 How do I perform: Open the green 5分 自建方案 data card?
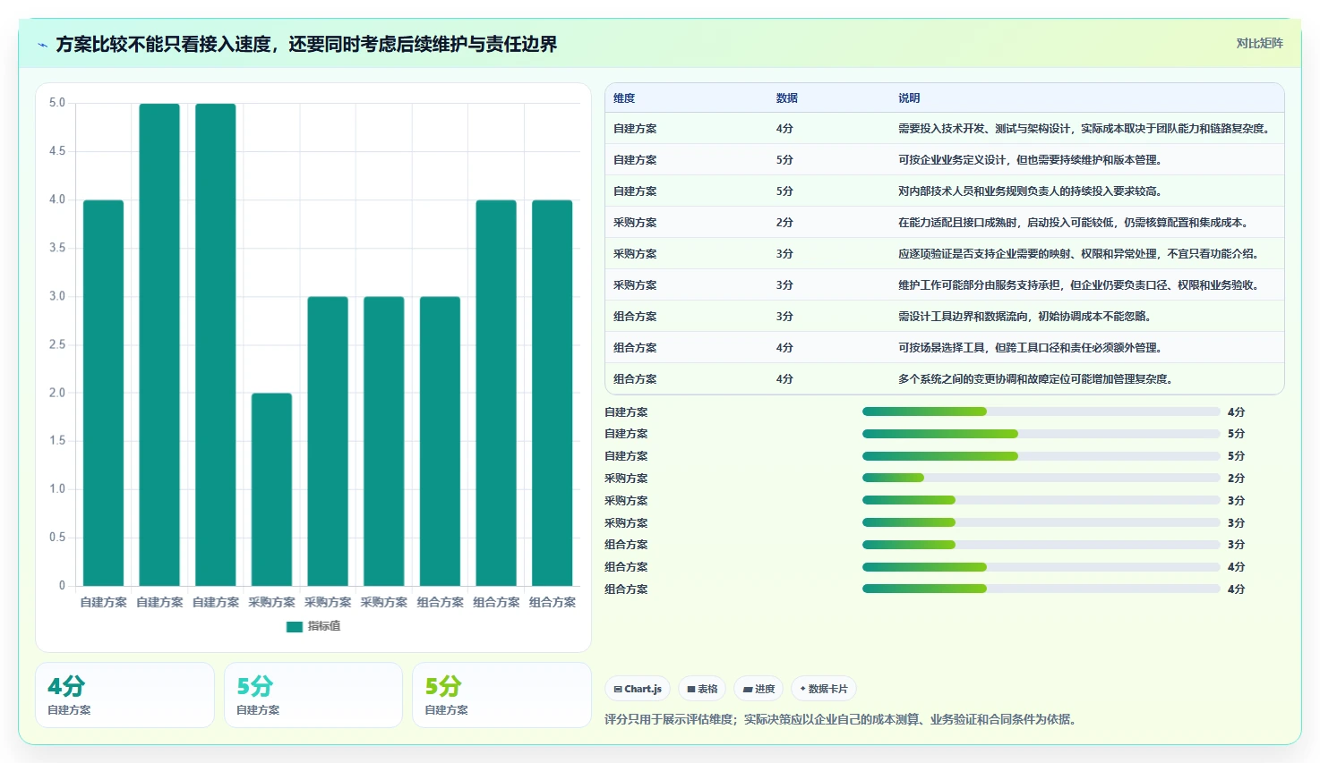[x=501, y=695]
